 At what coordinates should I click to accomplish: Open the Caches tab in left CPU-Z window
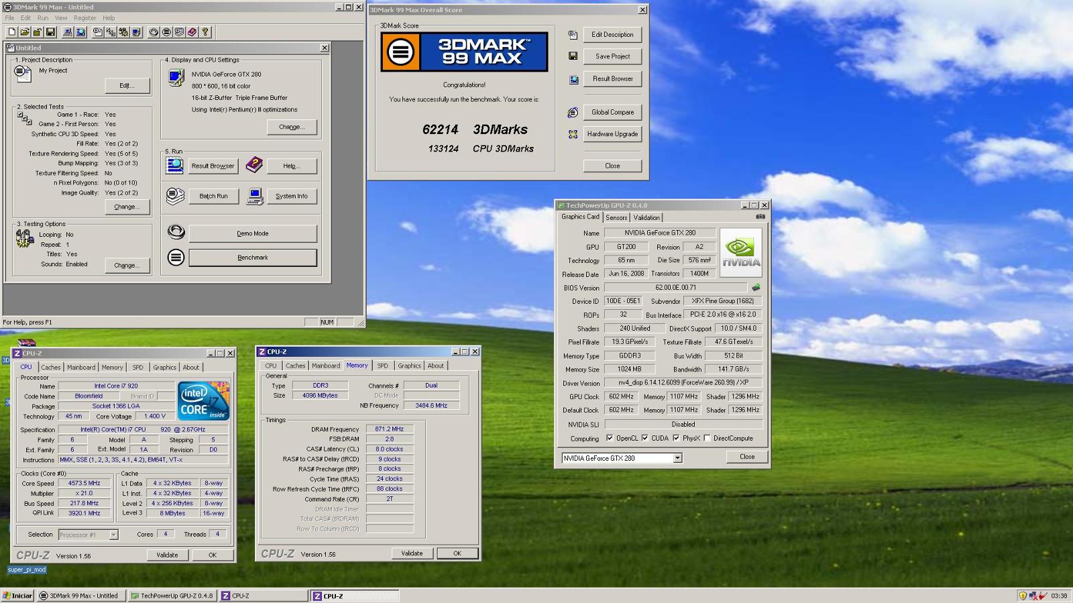pyautogui.click(x=50, y=367)
